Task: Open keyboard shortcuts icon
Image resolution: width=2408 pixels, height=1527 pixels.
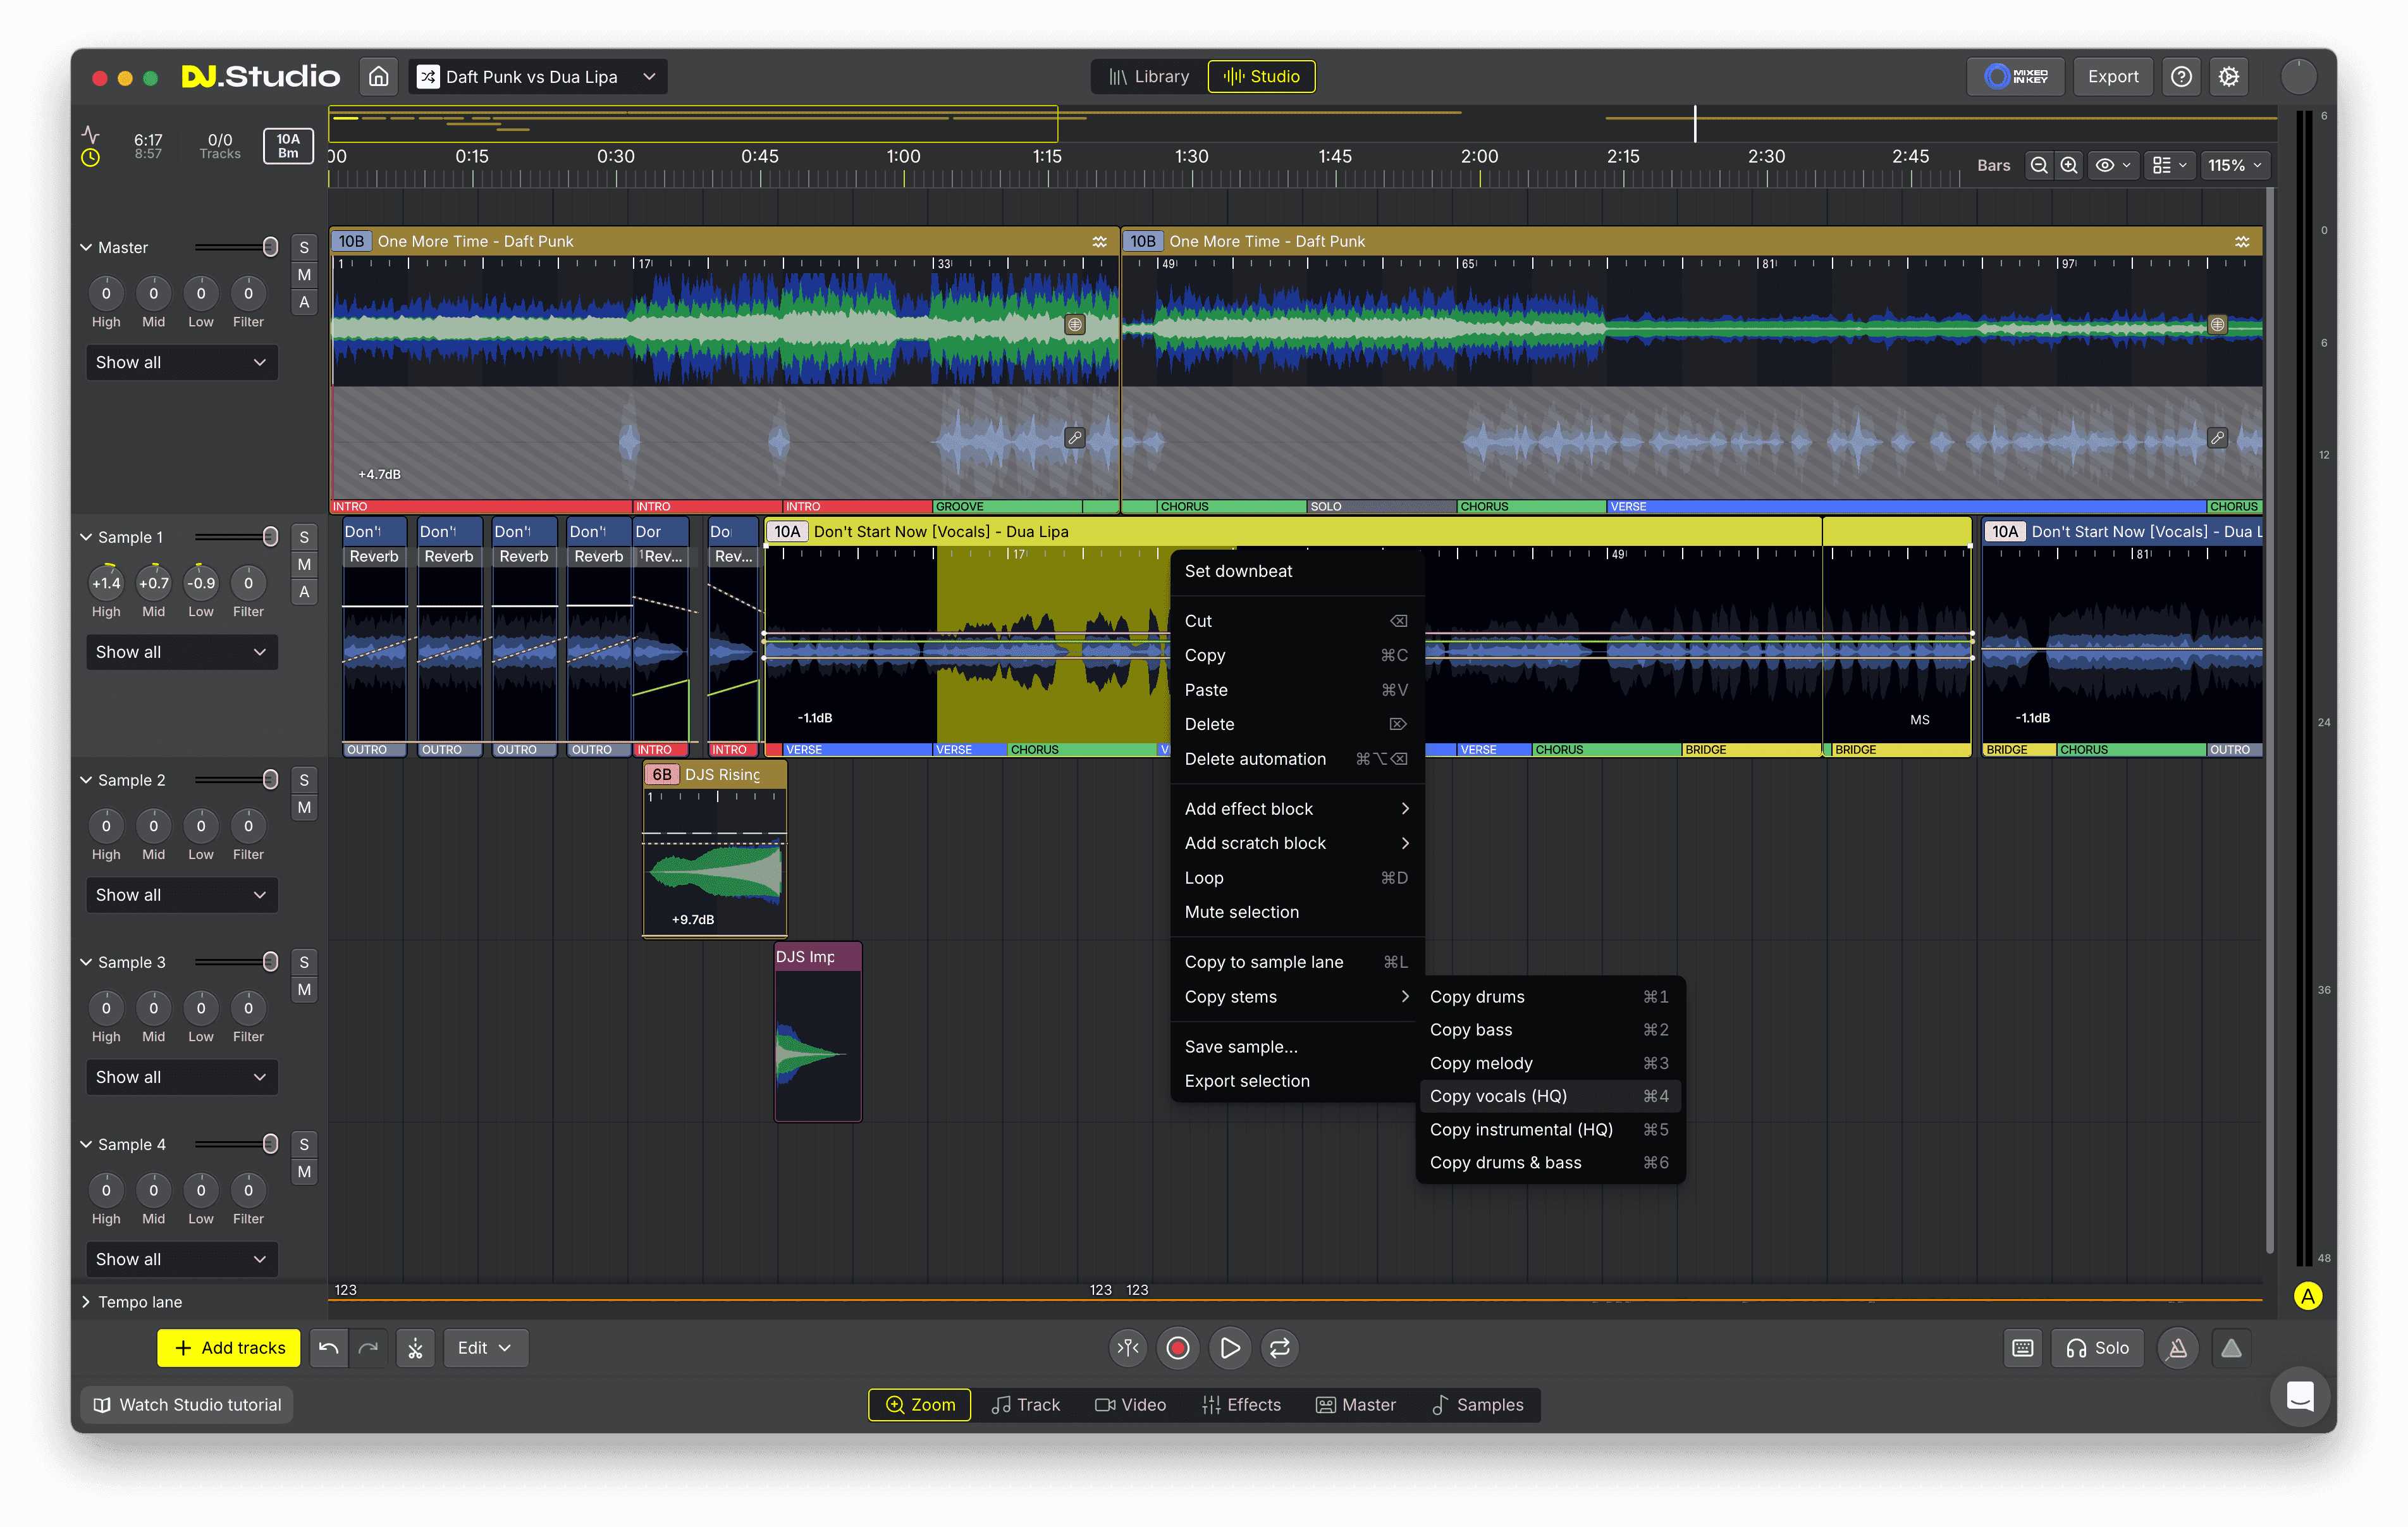Action: [x=2022, y=1348]
